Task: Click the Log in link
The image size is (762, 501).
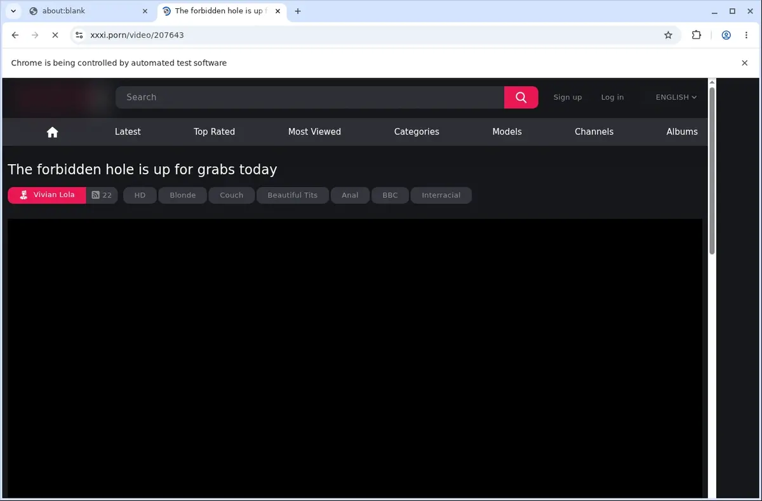Action: pyautogui.click(x=612, y=97)
